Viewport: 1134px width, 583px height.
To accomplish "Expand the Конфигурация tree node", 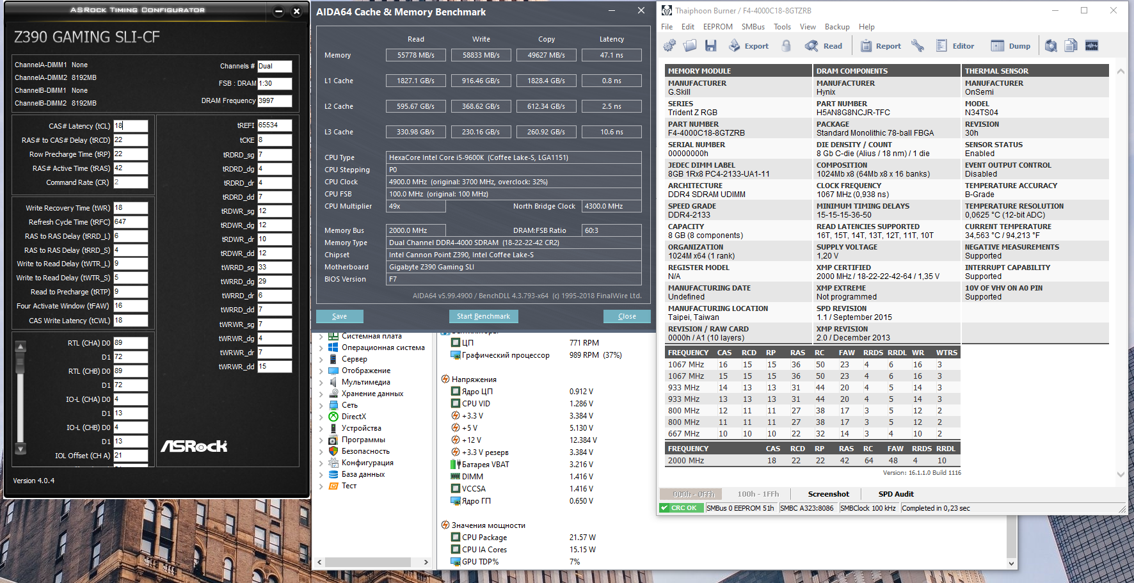I will tap(321, 463).
